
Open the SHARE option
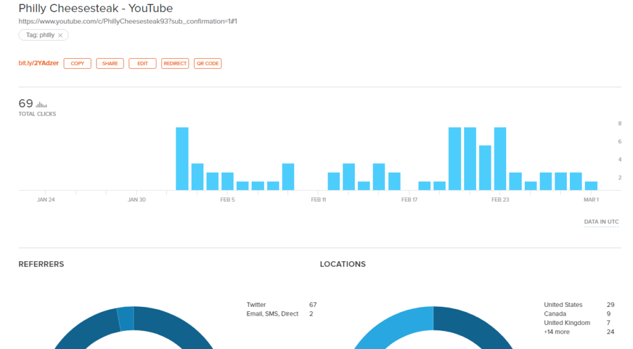110,63
